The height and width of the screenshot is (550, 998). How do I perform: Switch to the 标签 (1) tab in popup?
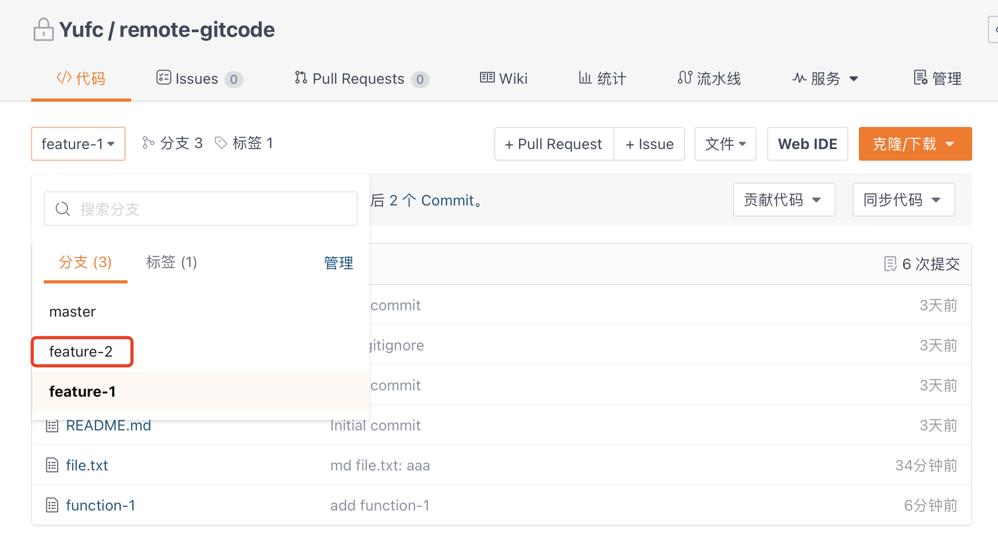coord(171,262)
